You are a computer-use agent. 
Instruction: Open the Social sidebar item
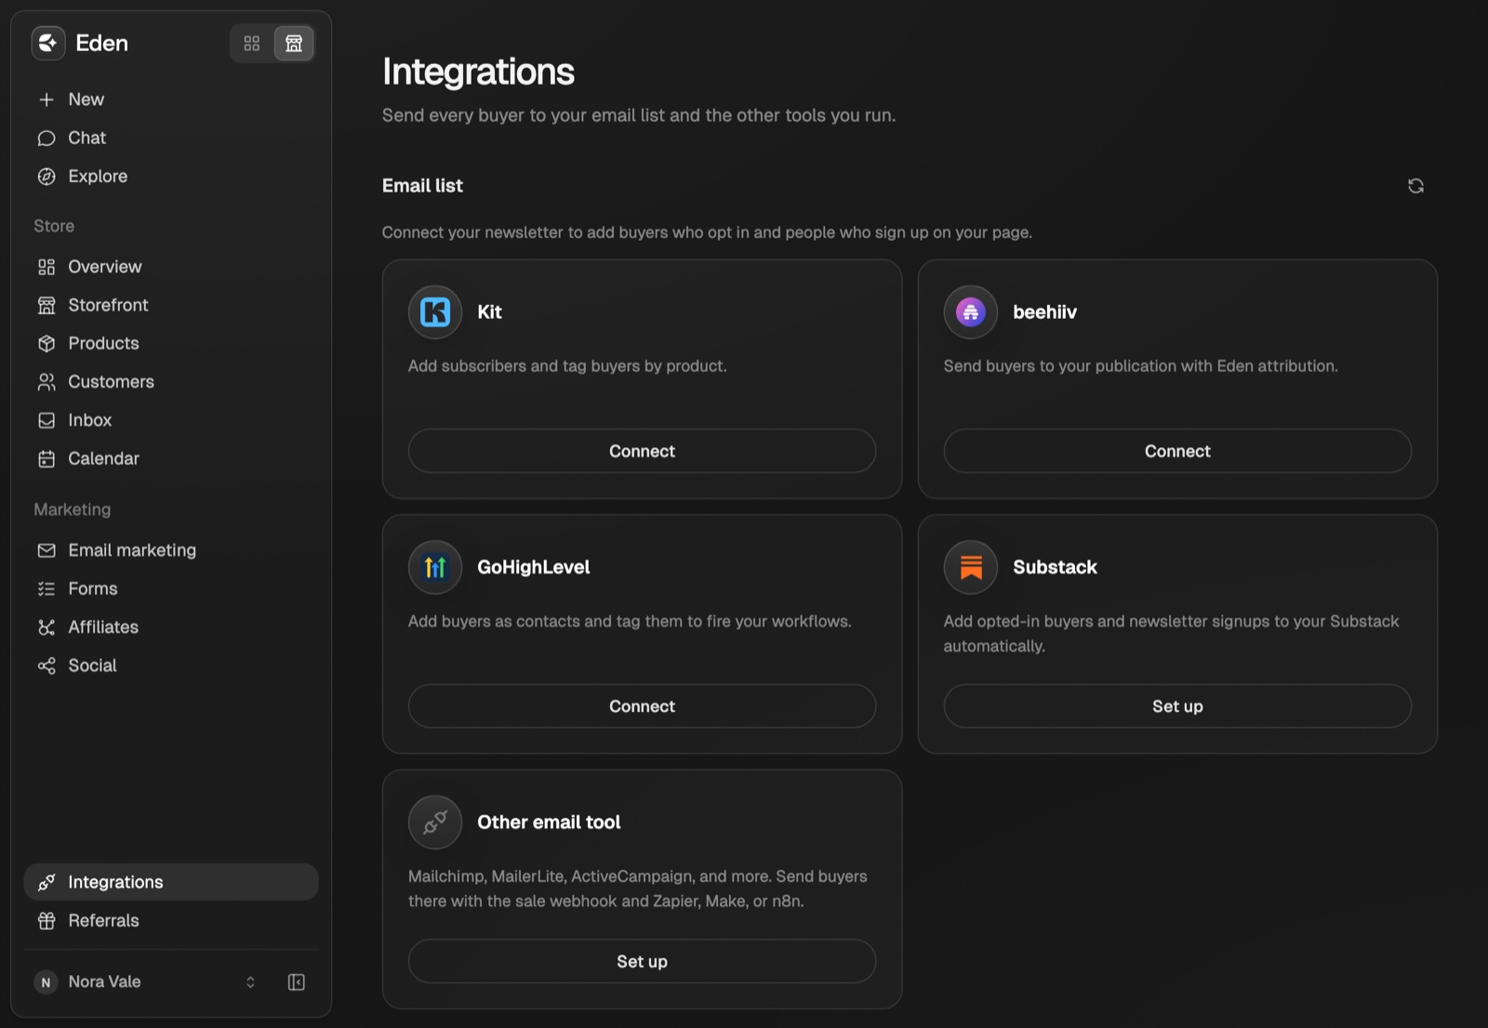[x=171, y=666]
